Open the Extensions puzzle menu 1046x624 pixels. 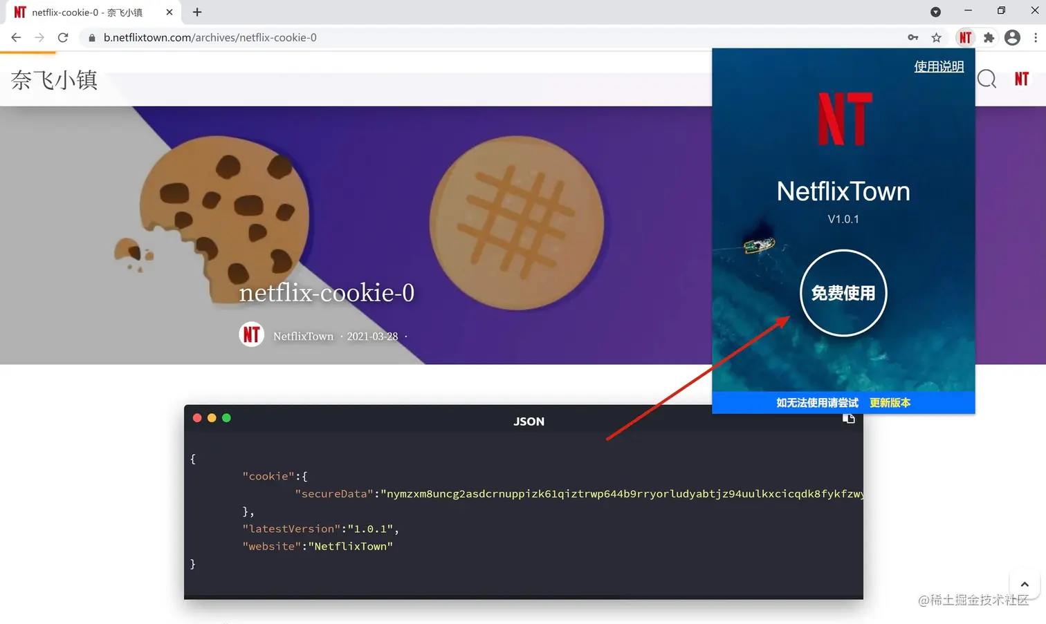click(989, 37)
